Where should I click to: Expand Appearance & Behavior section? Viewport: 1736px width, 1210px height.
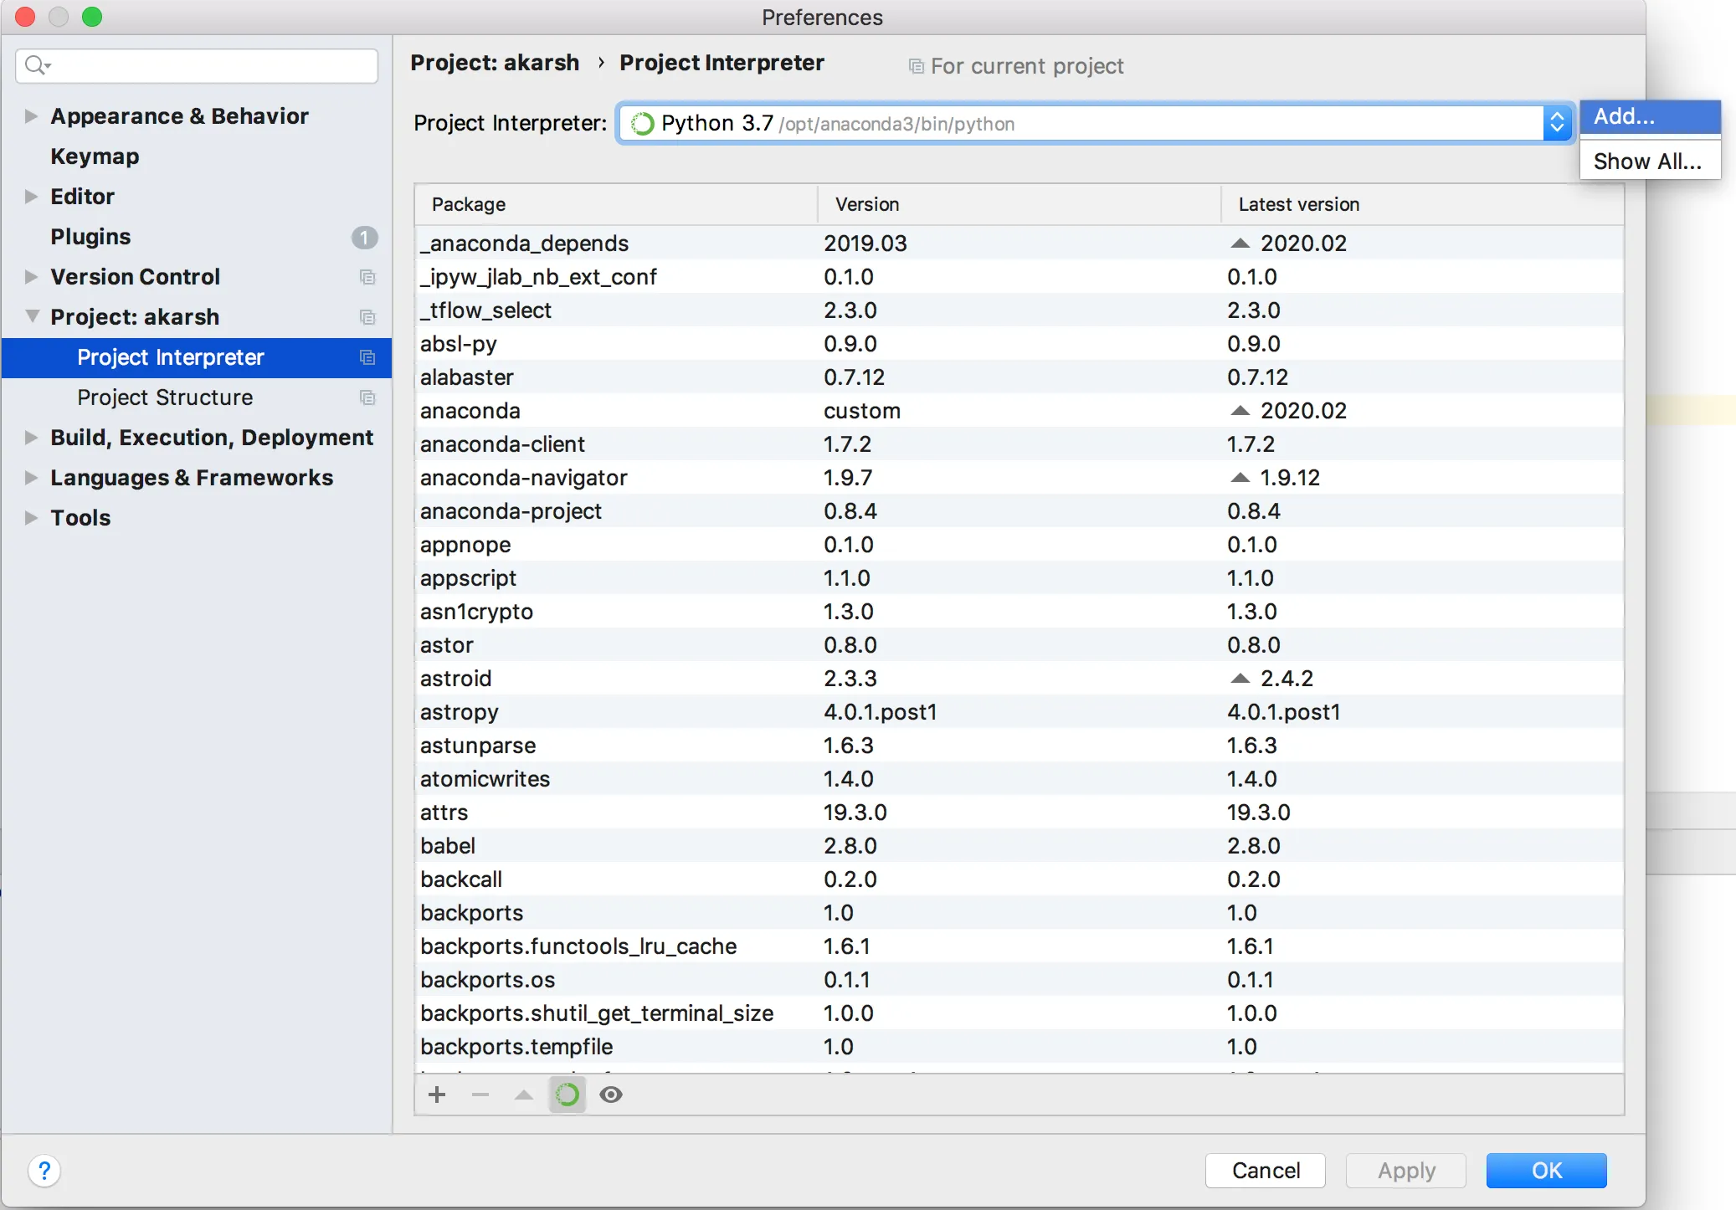coord(31,116)
